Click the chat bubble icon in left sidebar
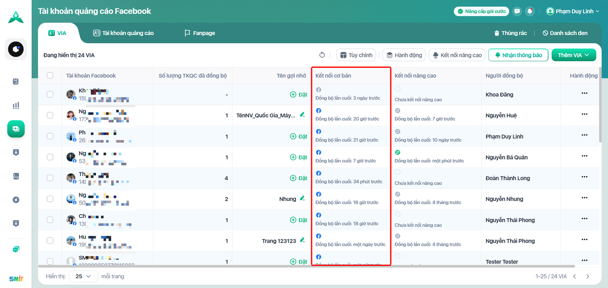Viewport: 608px width, 288px height. [16, 250]
